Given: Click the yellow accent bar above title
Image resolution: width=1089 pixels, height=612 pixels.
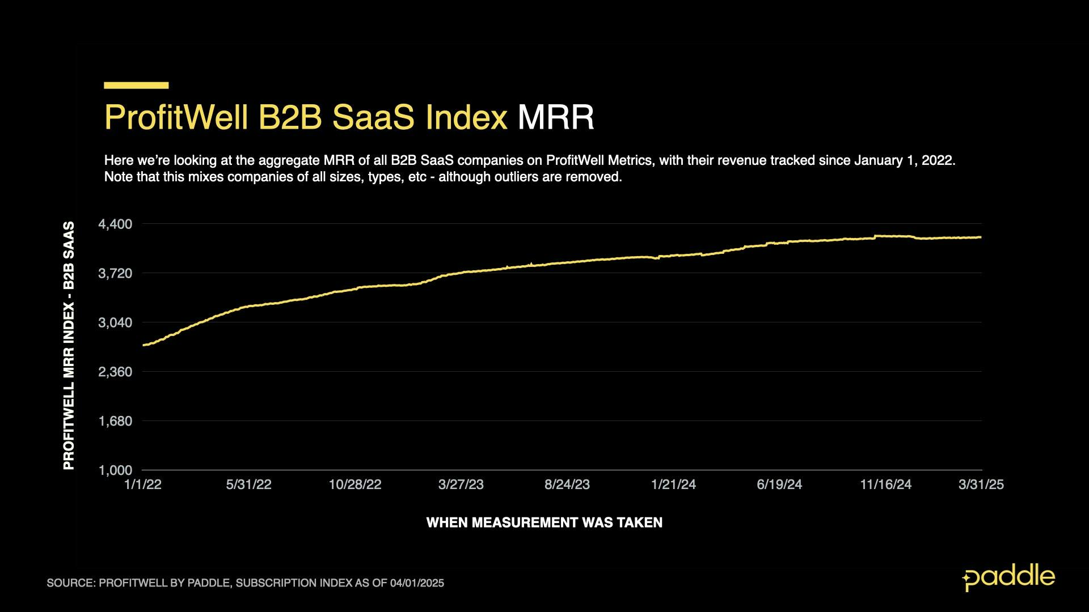Looking at the screenshot, I should point(136,86).
